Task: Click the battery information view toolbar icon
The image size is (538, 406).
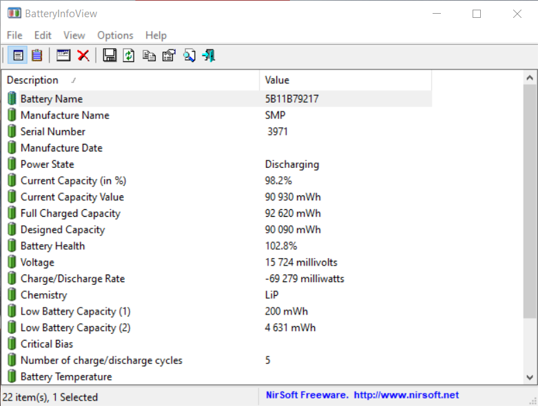Action: (x=18, y=55)
